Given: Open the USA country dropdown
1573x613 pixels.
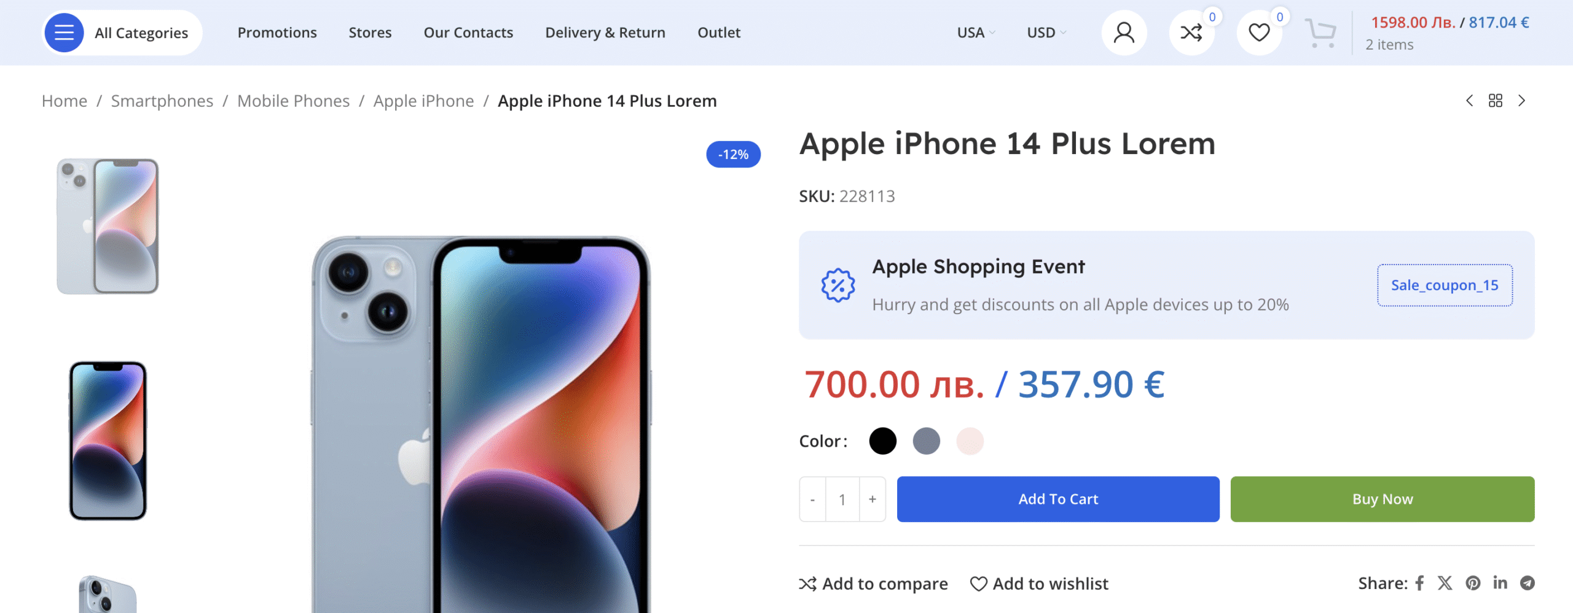Looking at the screenshot, I should click(975, 32).
